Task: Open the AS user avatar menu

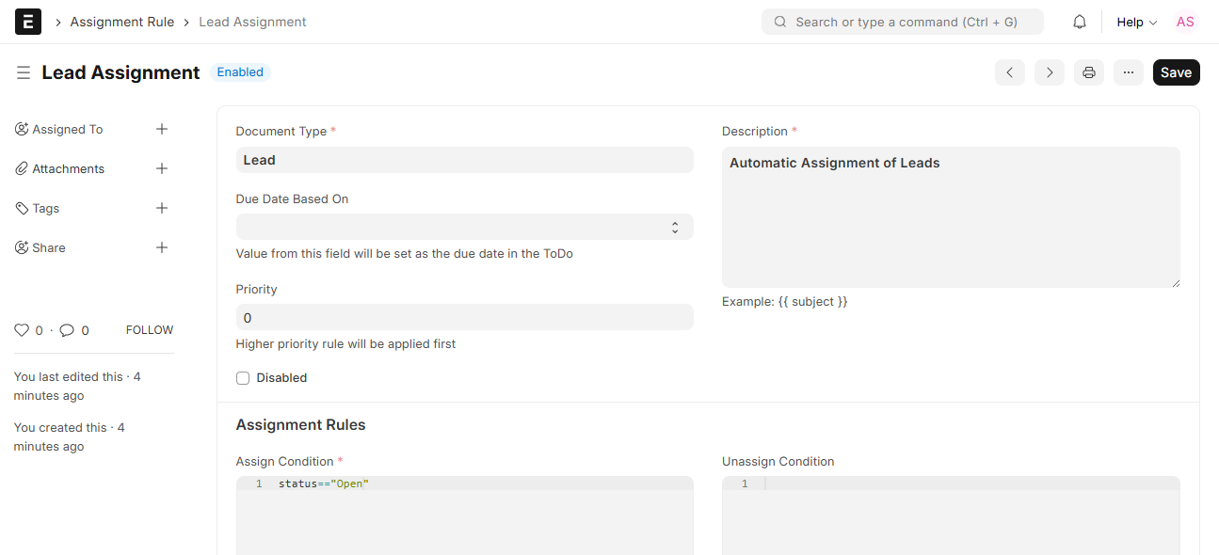Action: point(1185,22)
